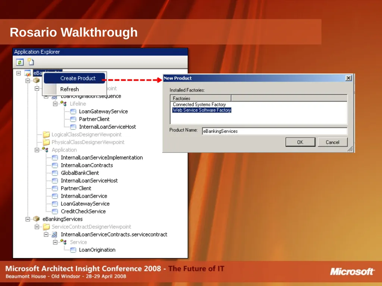The width and height of the screenshot is (382, 286).
Task: Click InternalLoanContracts item icon
Action: [x=55, y=165]
